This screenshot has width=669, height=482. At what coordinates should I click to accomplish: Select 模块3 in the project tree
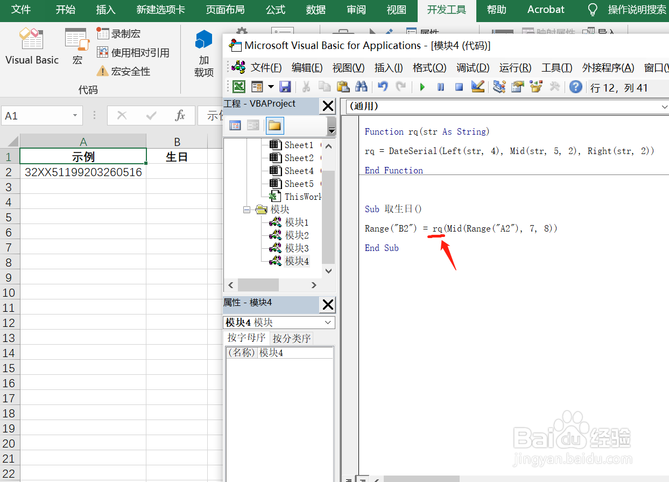click(x=297, y=248)
